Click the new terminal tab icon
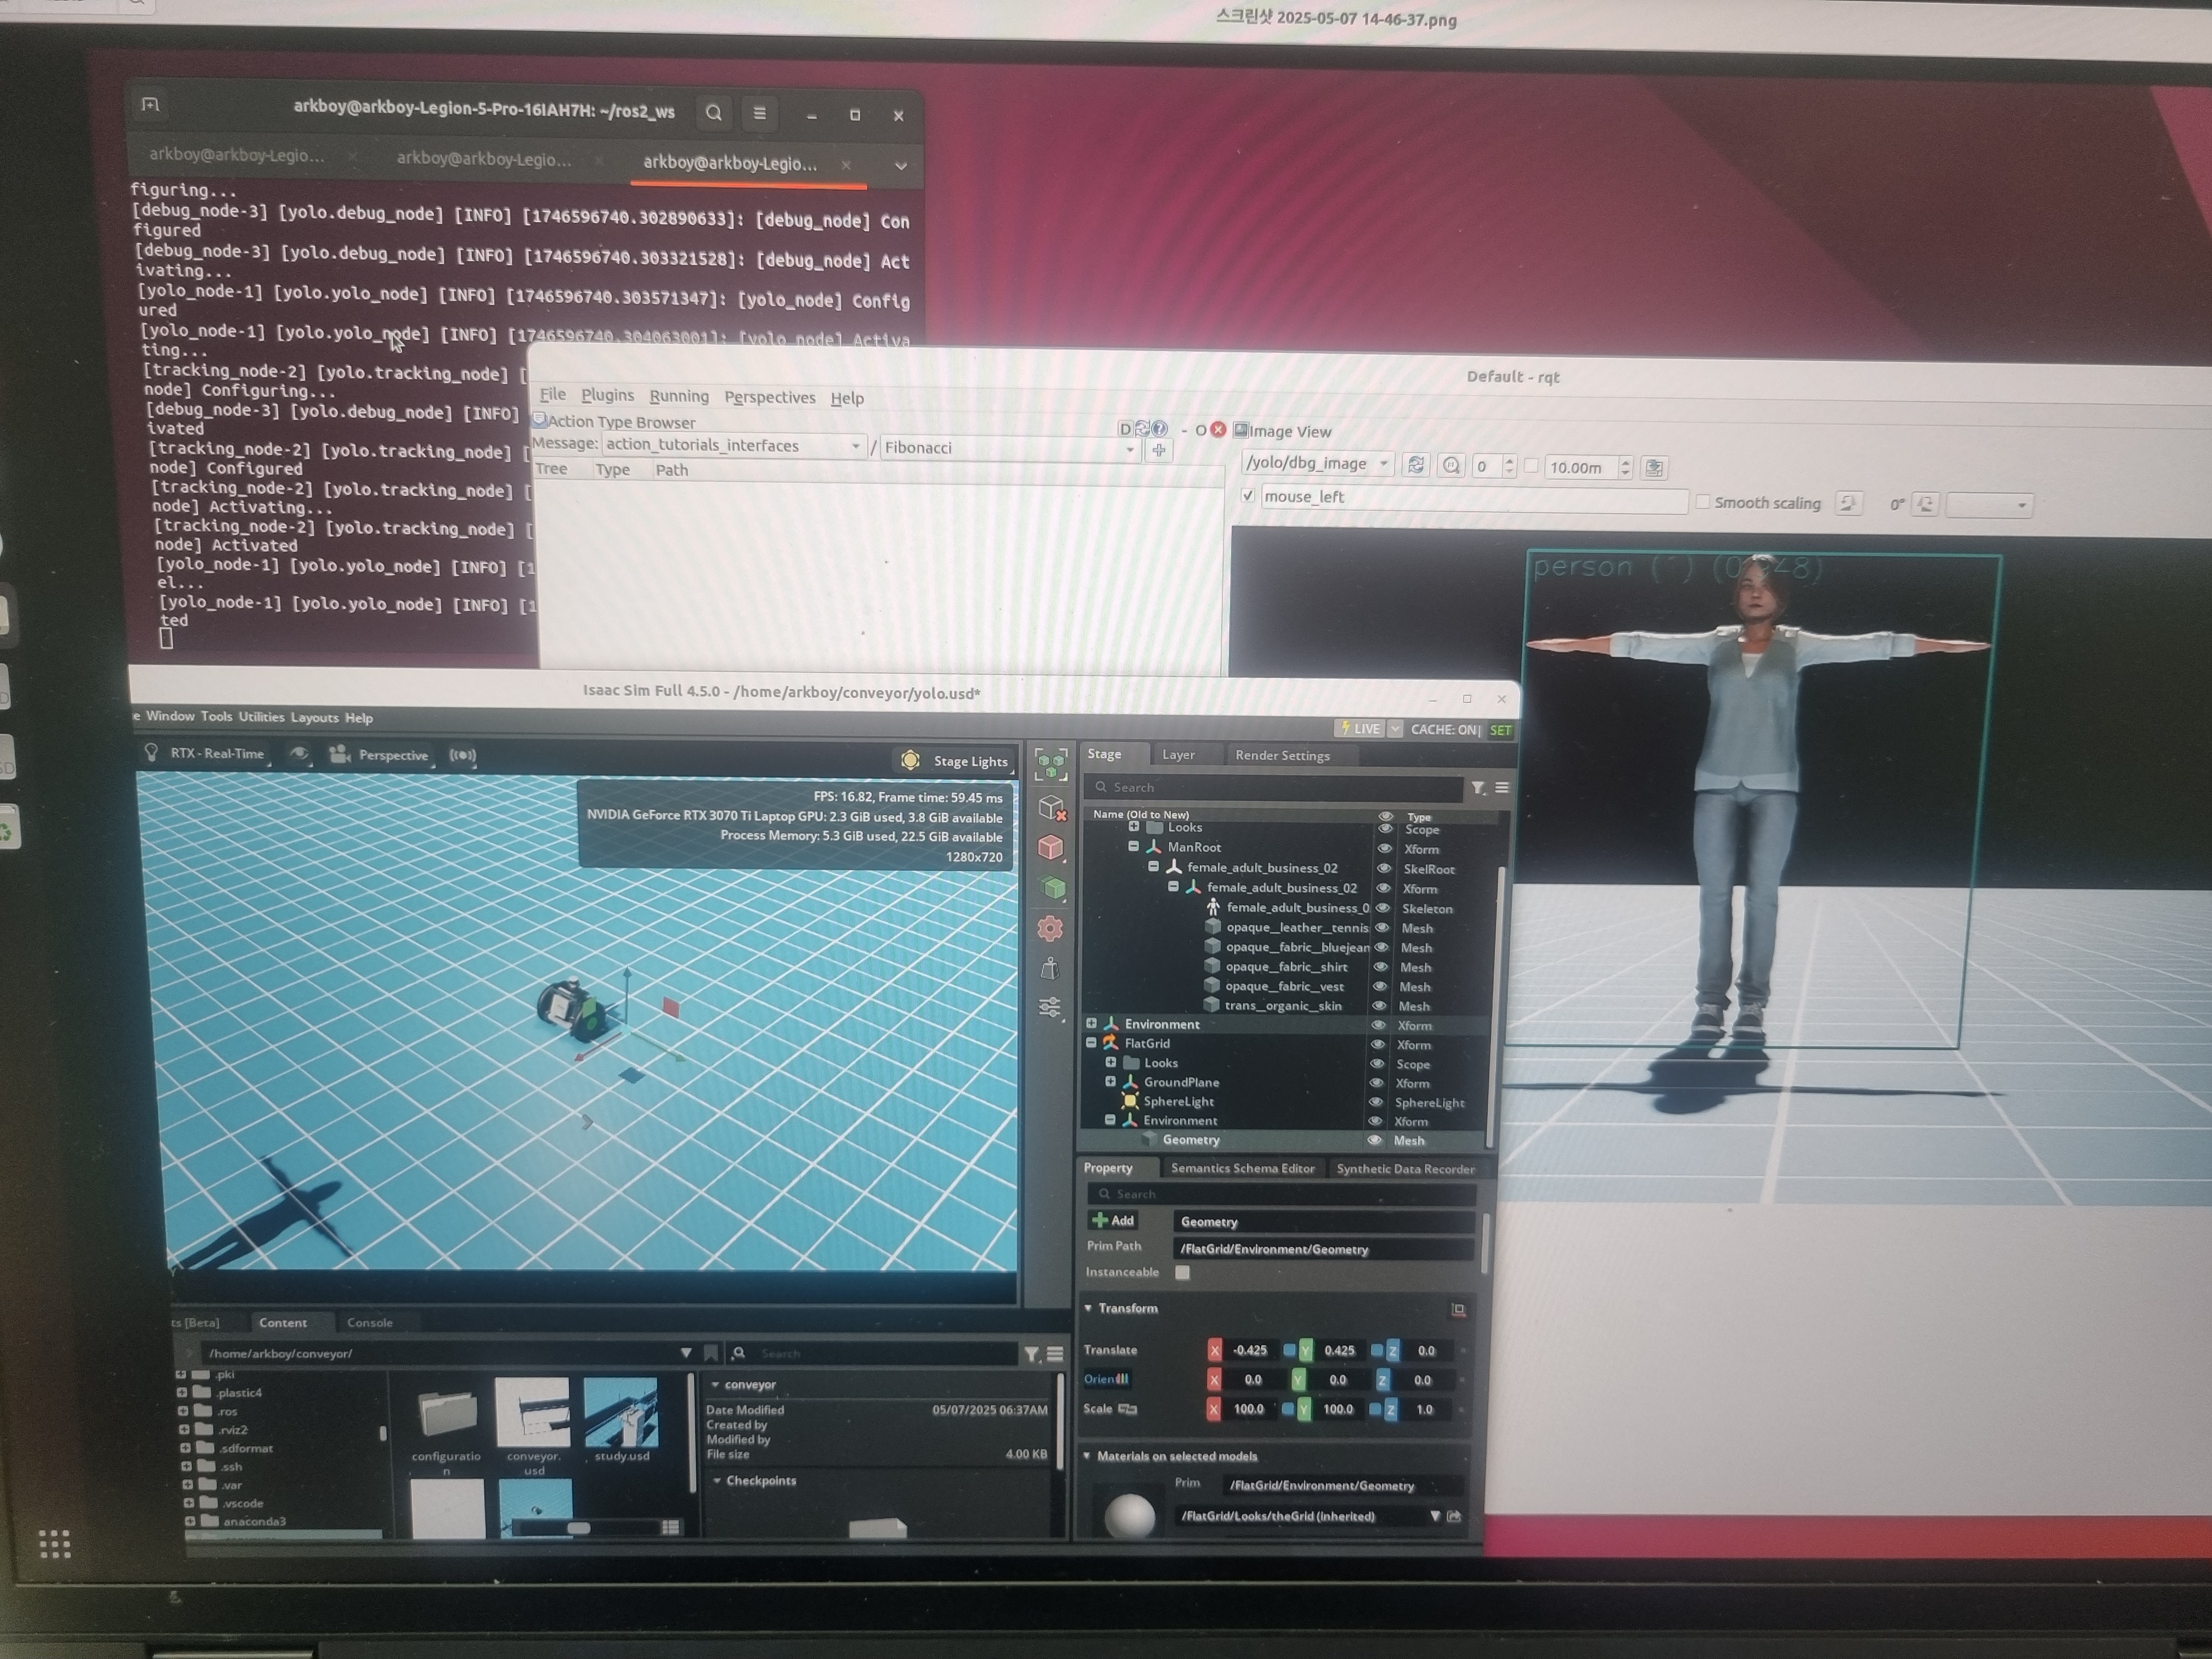 (x=150, y=104)
